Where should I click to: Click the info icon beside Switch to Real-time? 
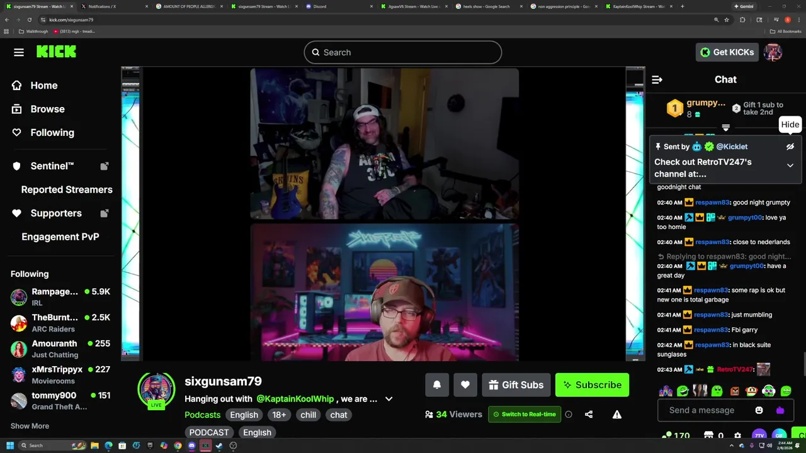[569, 415]
